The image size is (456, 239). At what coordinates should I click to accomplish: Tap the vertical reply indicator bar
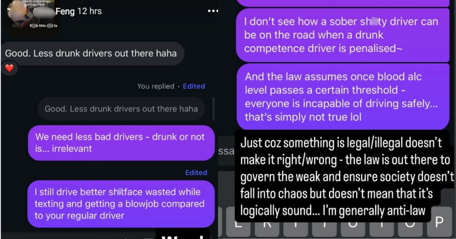click(x=214, y=109)
